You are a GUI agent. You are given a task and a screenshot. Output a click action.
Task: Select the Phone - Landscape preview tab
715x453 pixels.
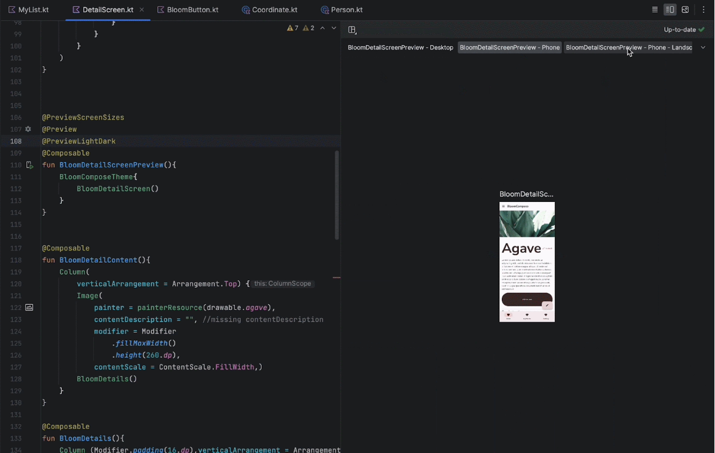(x=629, y=48)
